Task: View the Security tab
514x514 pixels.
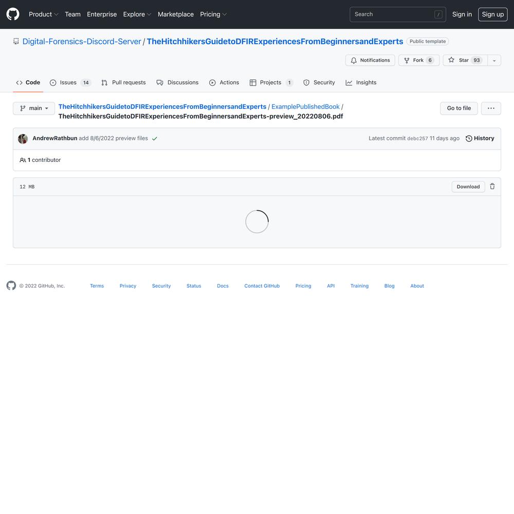Action: [319, 83]
